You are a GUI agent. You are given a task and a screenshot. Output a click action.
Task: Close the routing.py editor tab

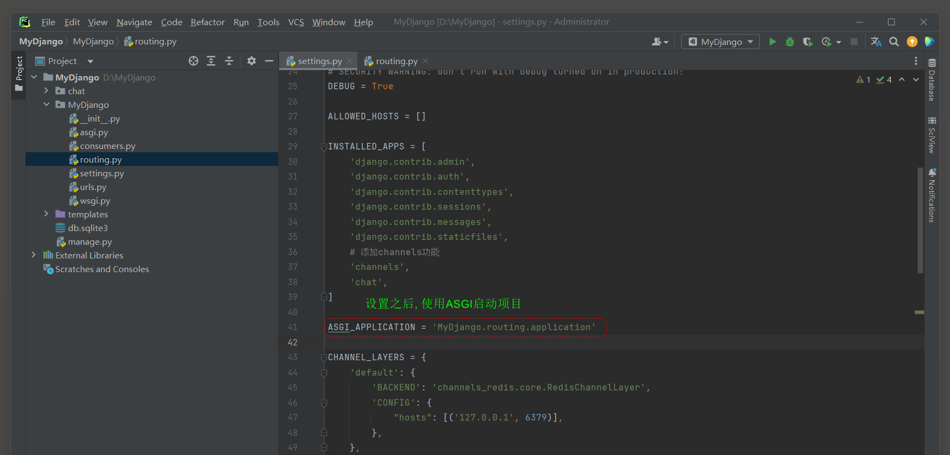(425, 61)
